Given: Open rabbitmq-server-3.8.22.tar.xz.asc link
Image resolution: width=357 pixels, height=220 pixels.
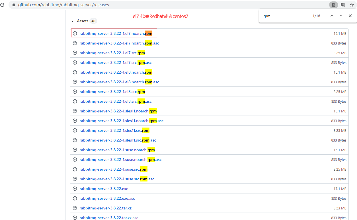Looking at the screenshot, I should click(109, 218).
